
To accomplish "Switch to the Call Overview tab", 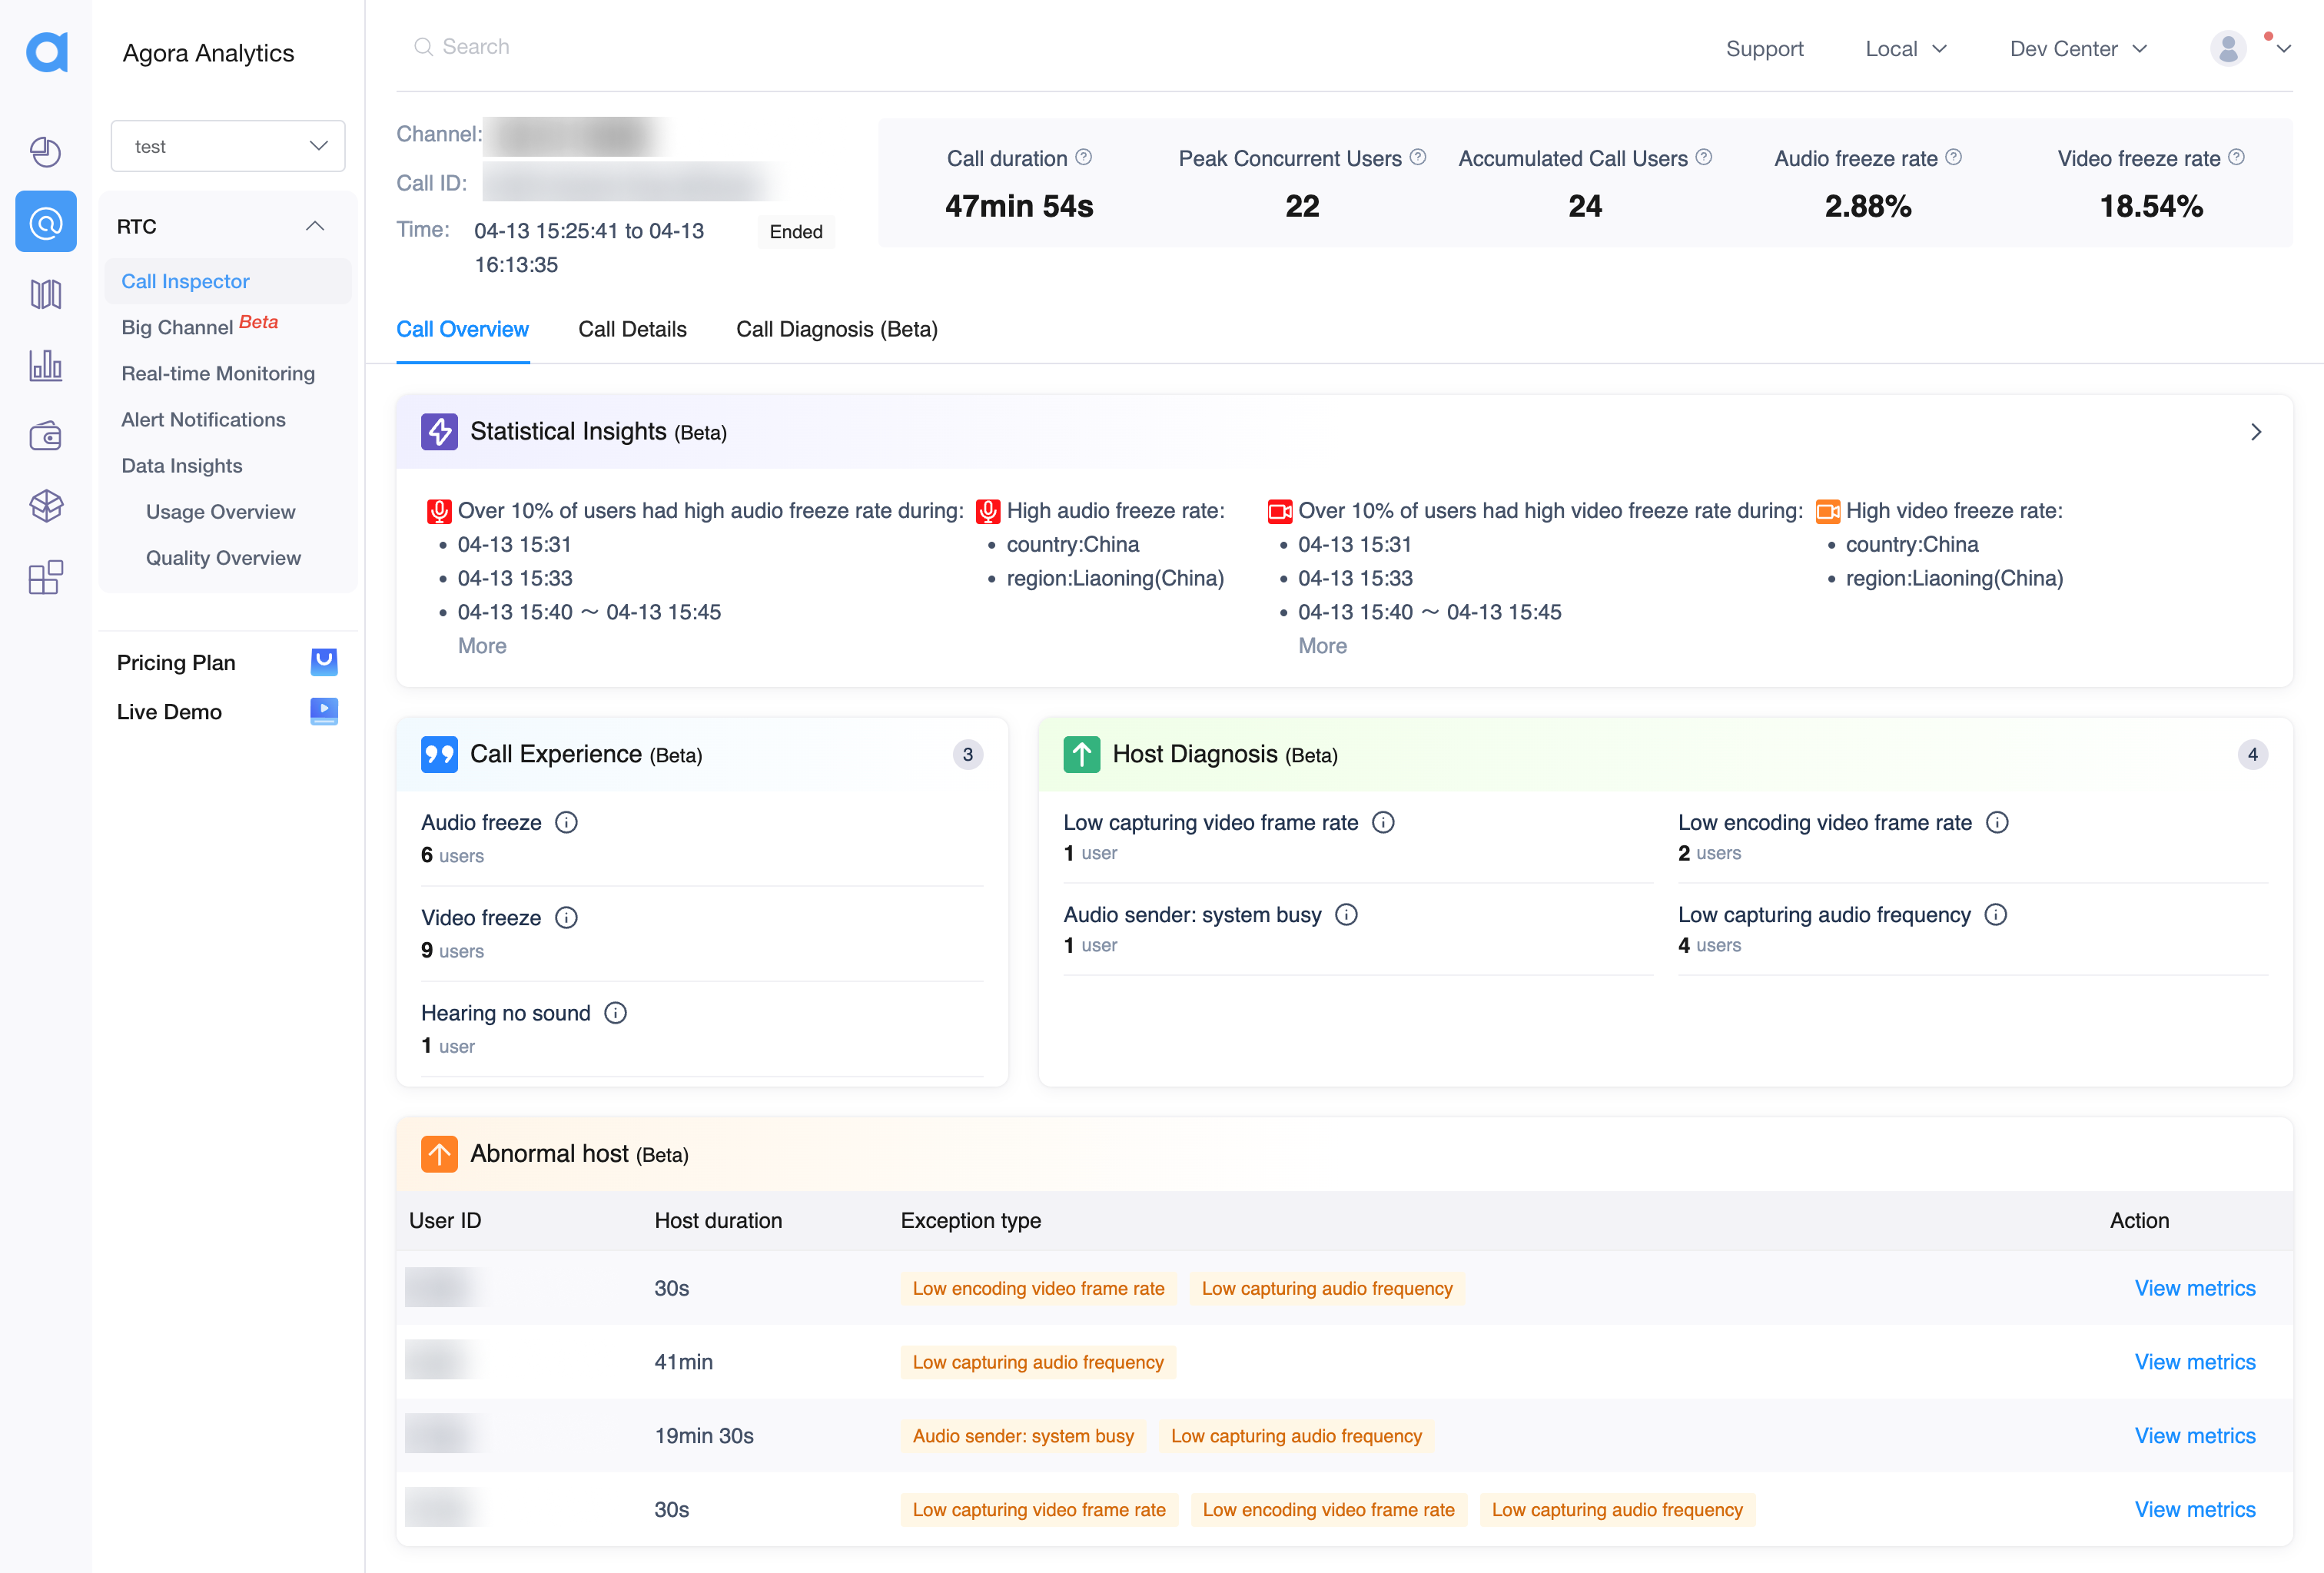I will [x=462, y=329].
